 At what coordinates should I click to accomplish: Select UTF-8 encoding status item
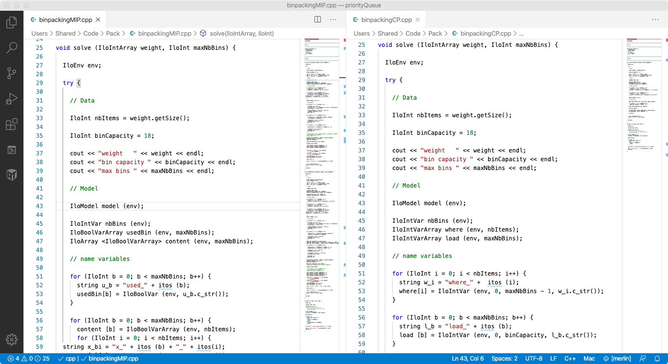534,359
